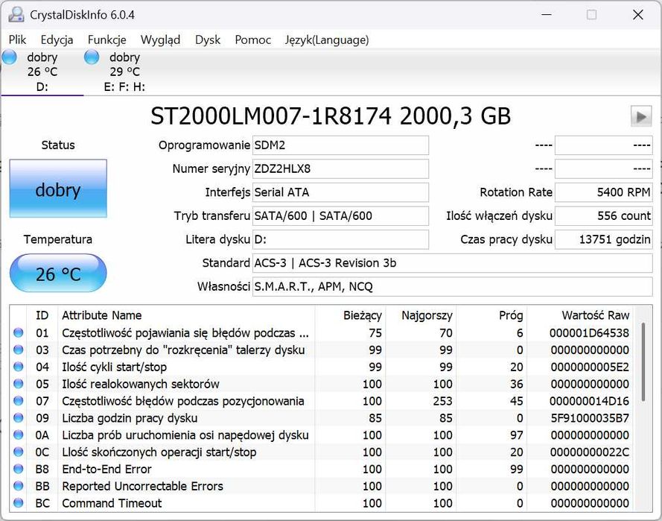The width and height of the screenshot is (662, 521).
Task: Click raw value 000001D64538
Action: [589, 333]
